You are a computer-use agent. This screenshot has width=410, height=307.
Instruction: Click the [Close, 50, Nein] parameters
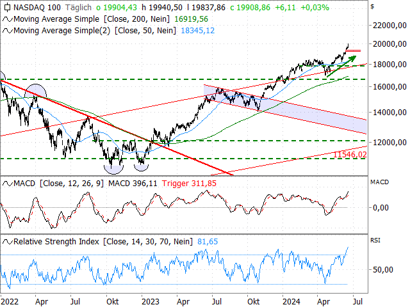145,31
